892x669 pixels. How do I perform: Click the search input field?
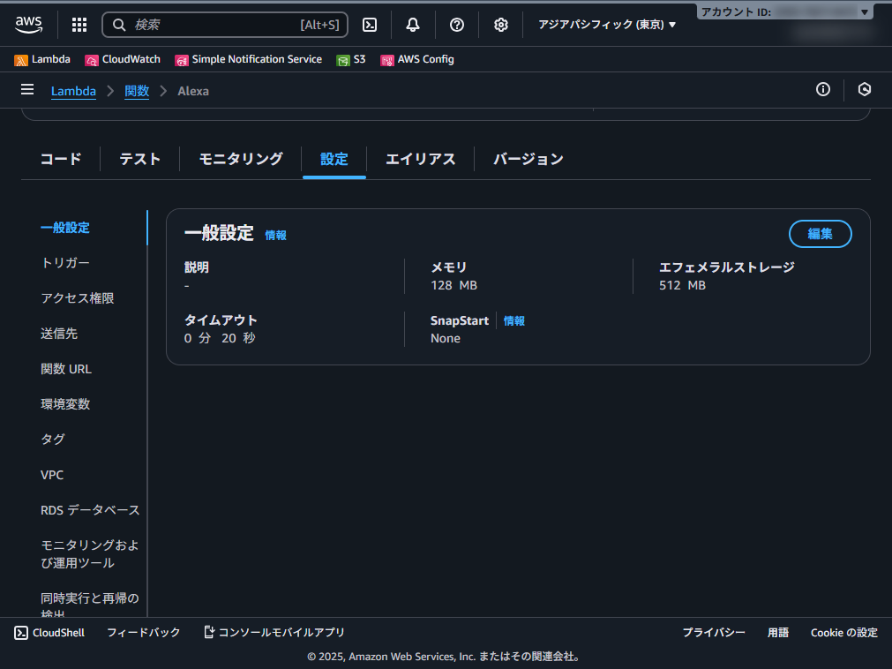coord(225,25)
